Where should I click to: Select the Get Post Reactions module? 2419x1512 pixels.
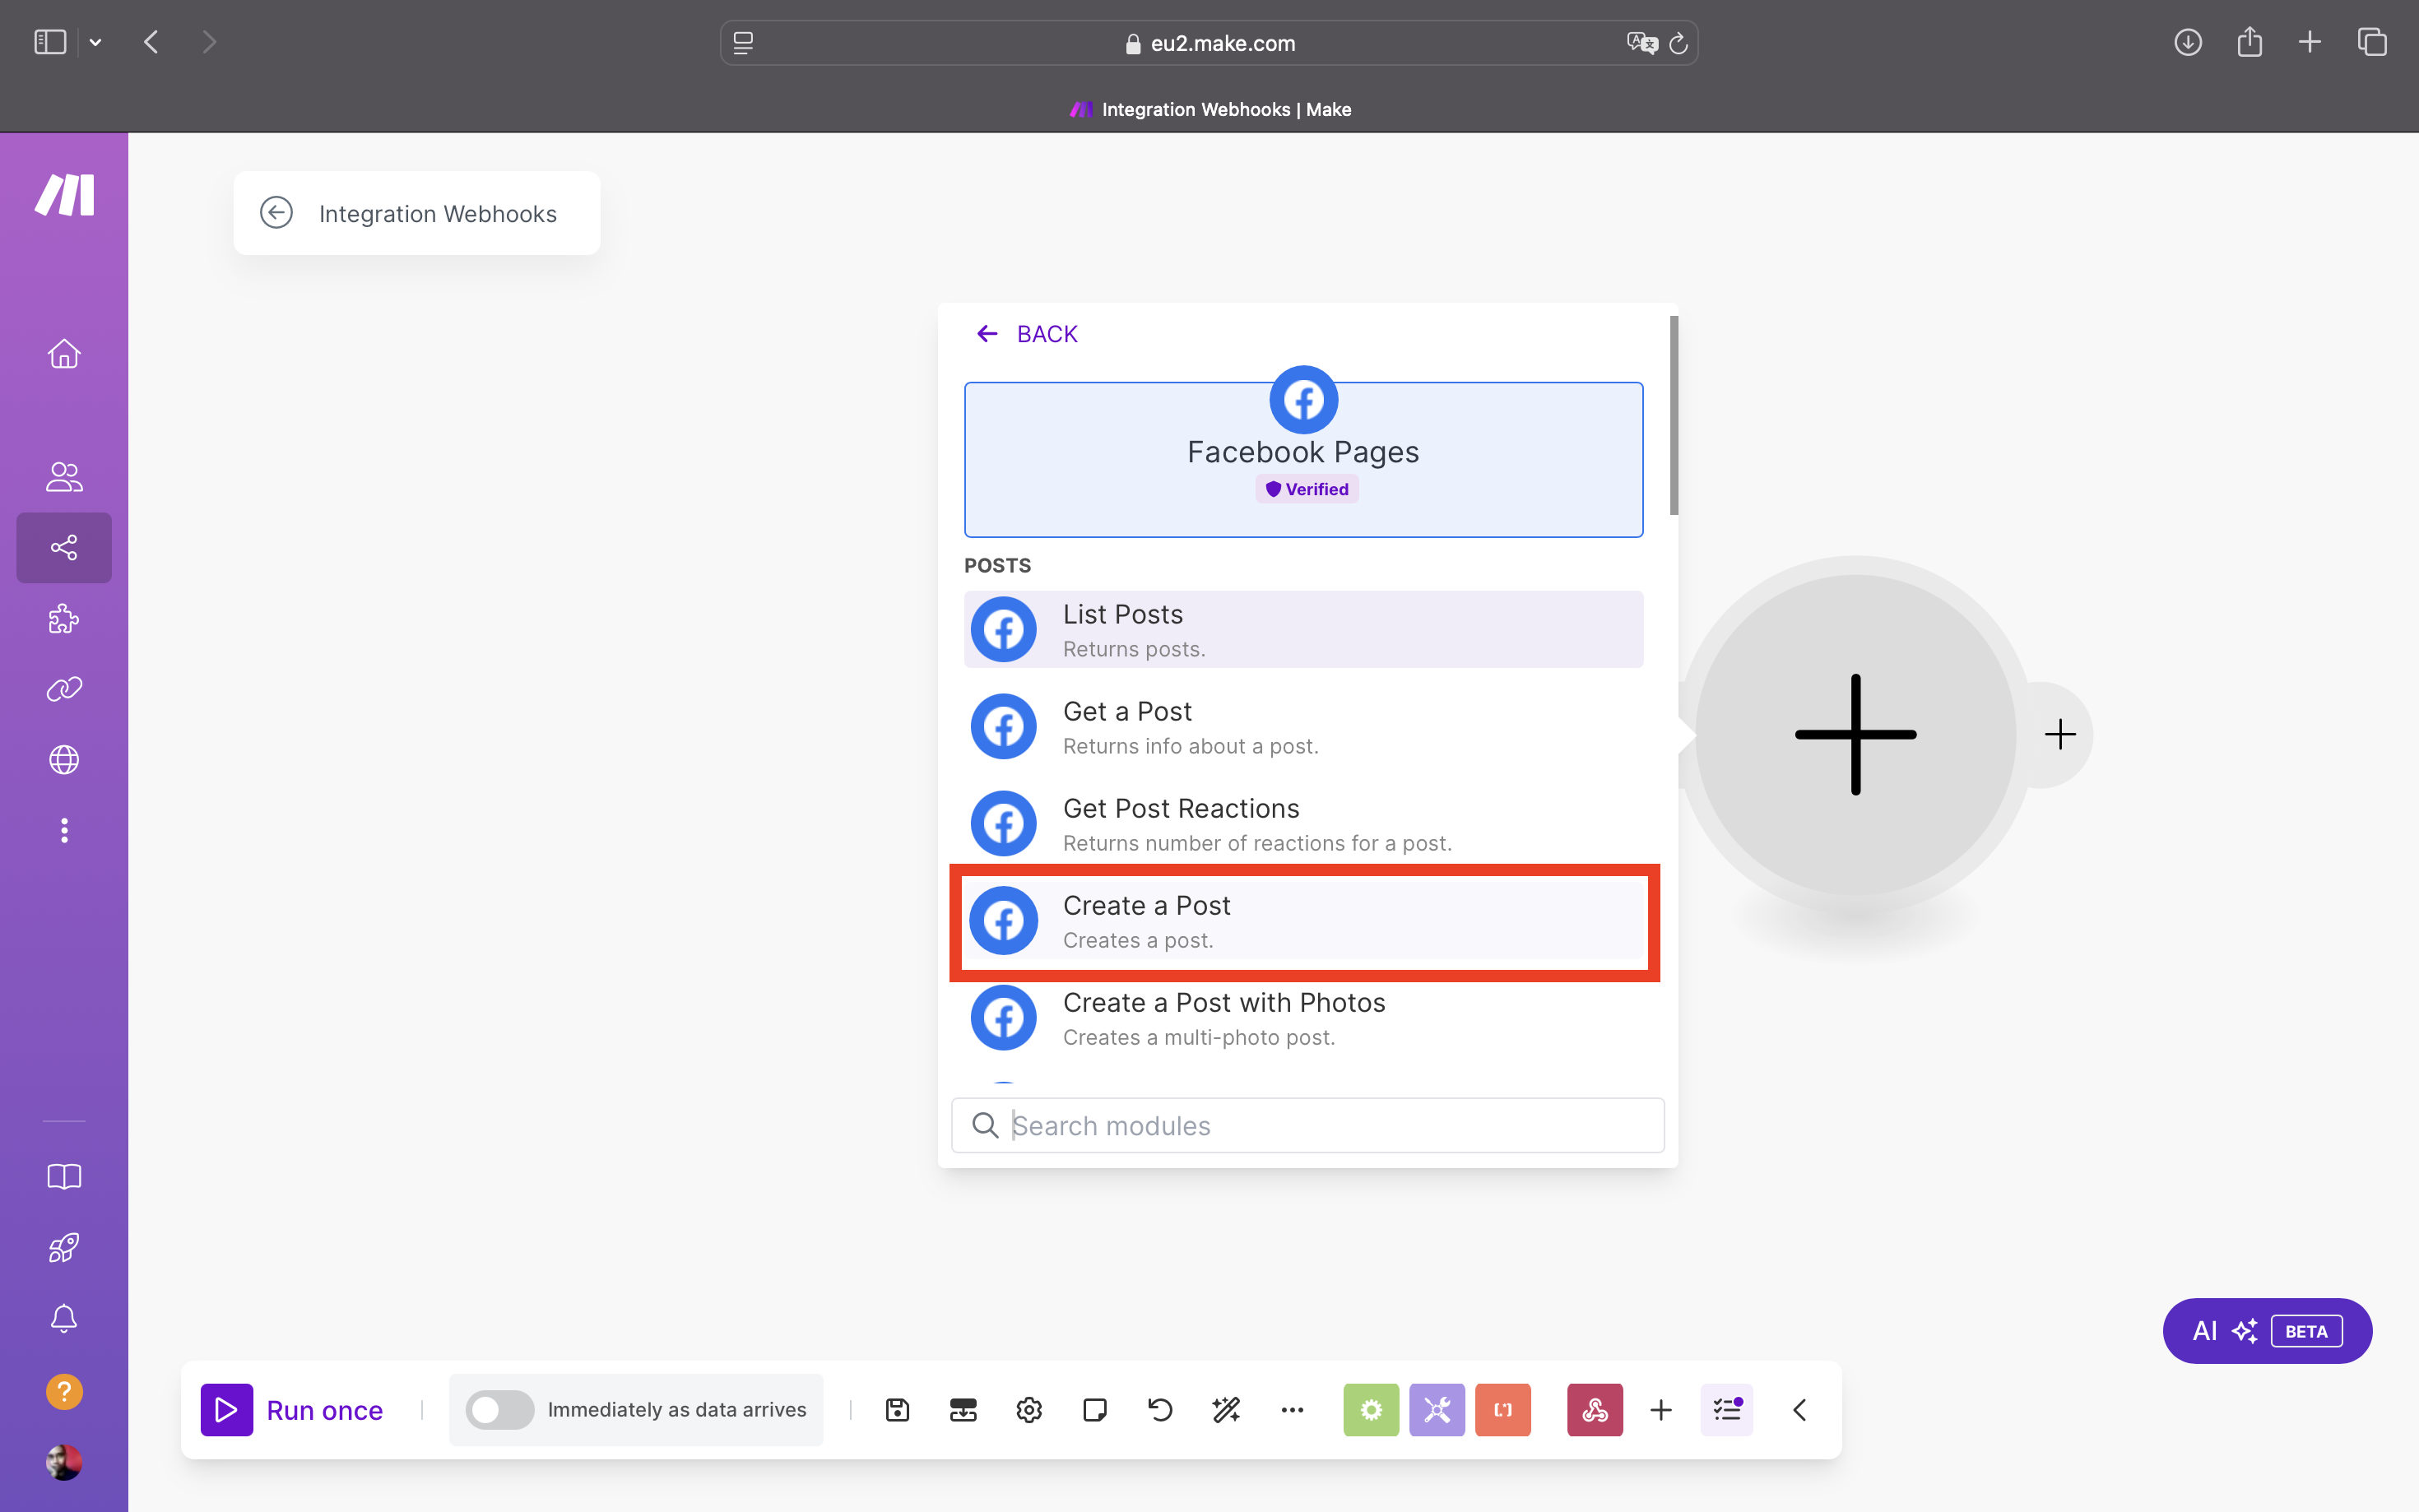1303,824
